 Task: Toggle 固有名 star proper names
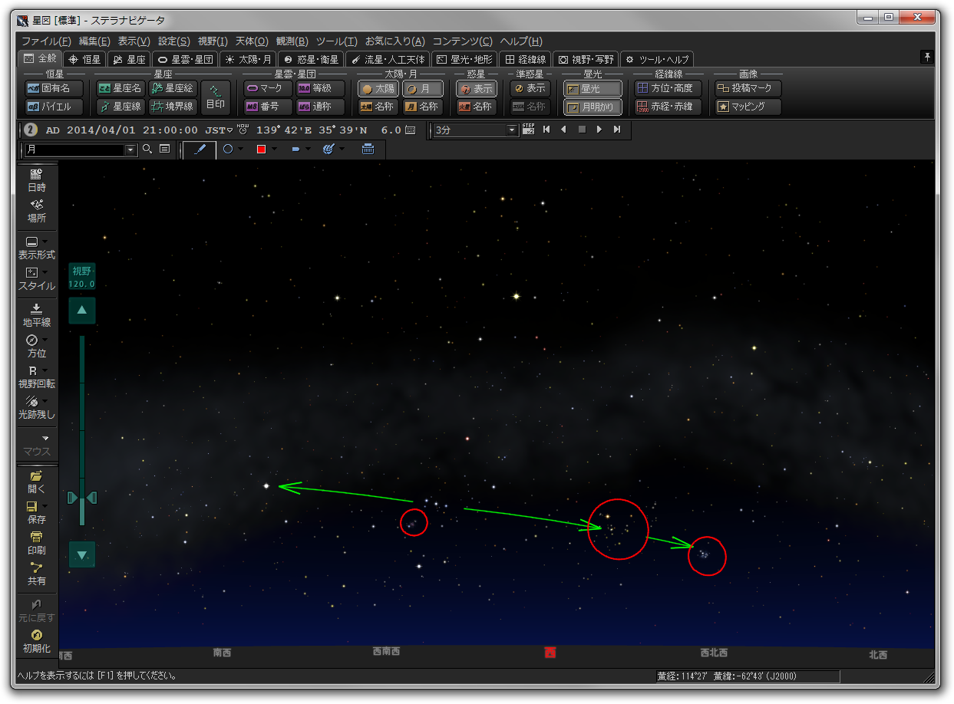click(53, 88)
